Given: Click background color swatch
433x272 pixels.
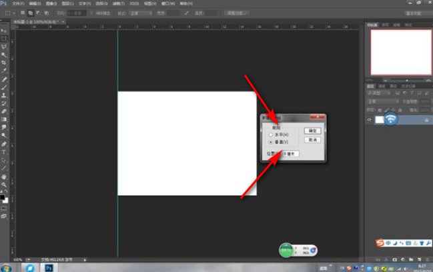Looking at the screenshot, I should coord(6,201).
